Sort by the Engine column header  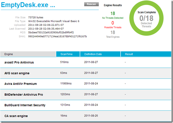(x=28, y=54)
